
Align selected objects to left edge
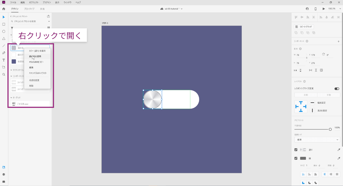pos(321,17)
